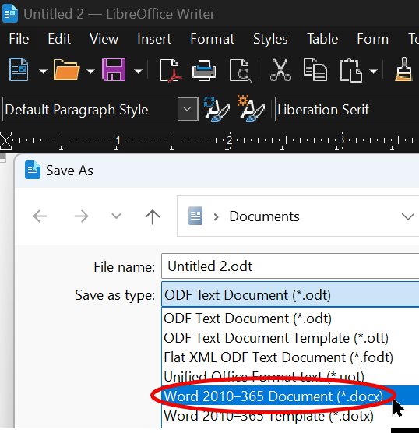Click the Documents breadcrumb in address bar
419x433 pixels.
pos(264,216)
